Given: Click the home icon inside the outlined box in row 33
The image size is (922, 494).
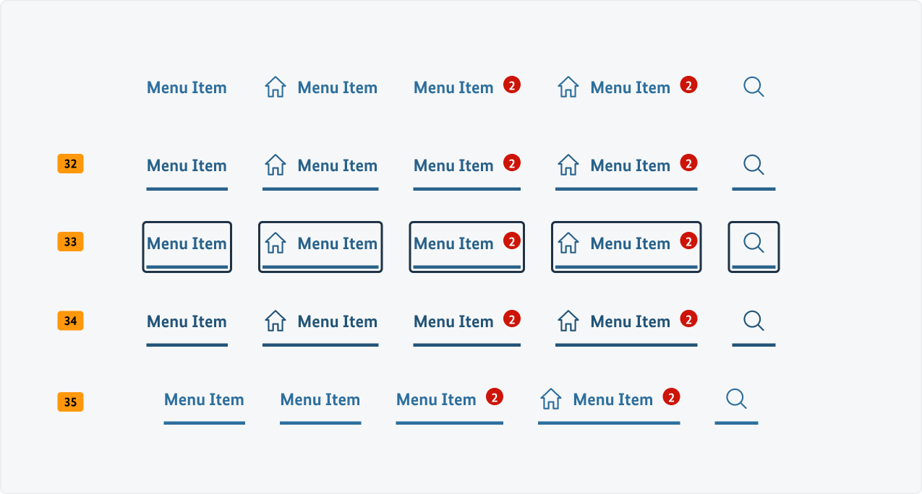Looking at the screenshot, I should (275, 243).
